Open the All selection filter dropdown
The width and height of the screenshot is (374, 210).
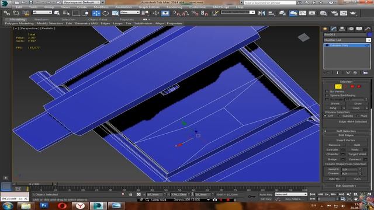click(x=42, y=12)
